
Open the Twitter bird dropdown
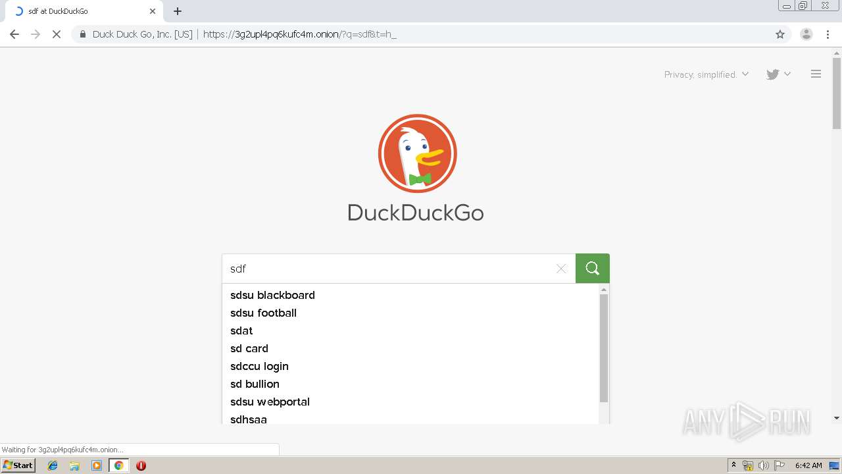[778, 74]
